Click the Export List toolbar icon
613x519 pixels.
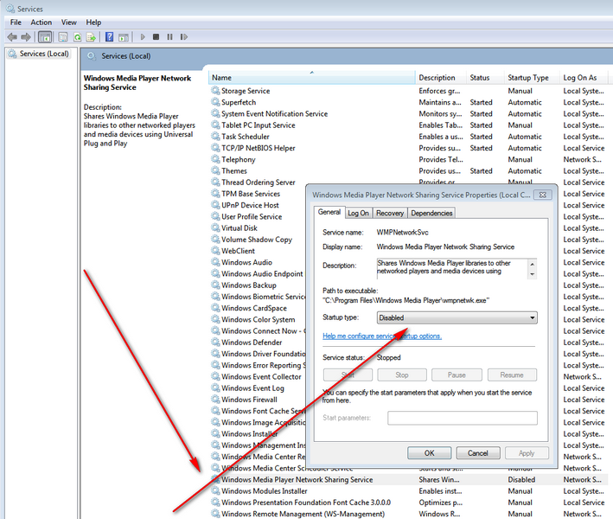(x=91, y=37)
